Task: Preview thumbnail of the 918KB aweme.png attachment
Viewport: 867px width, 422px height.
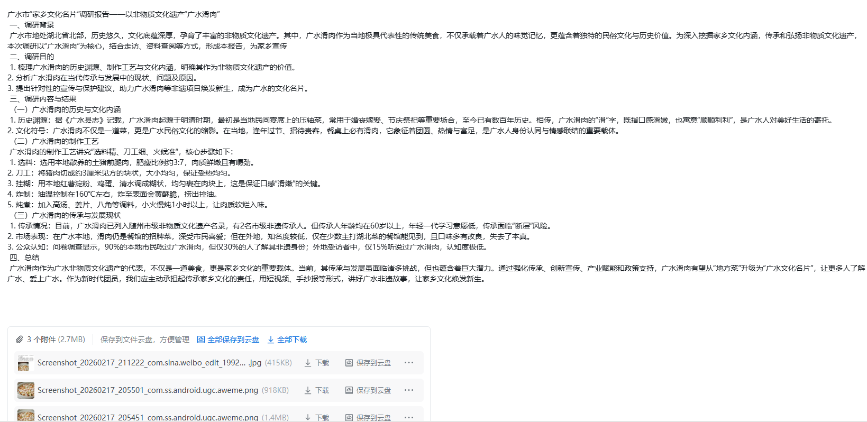Action: 25,390
